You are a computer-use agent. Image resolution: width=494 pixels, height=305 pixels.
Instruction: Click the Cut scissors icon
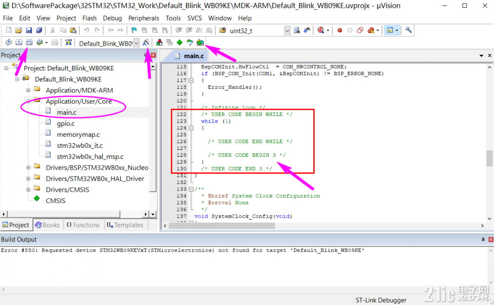[53, 30]
